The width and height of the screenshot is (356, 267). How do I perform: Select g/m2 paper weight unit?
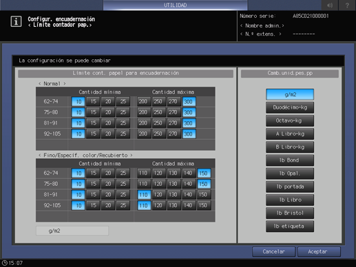click(x=290, y=94)
